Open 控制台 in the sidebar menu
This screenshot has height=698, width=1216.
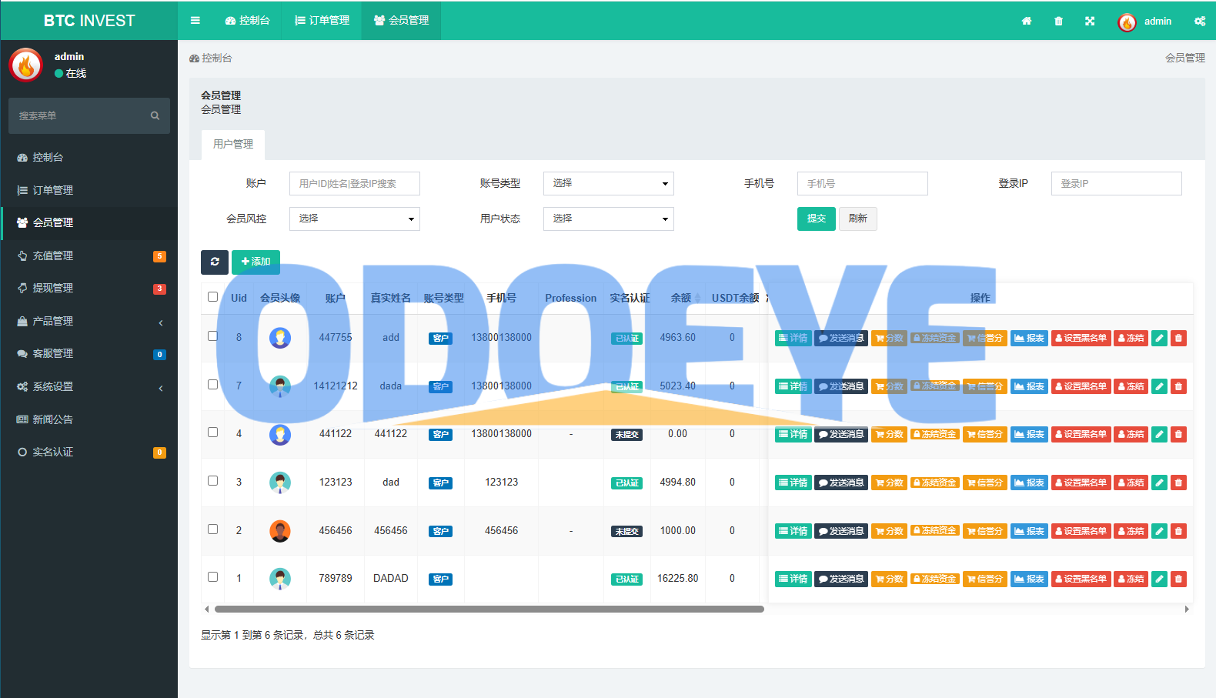[x=89, y=157]
